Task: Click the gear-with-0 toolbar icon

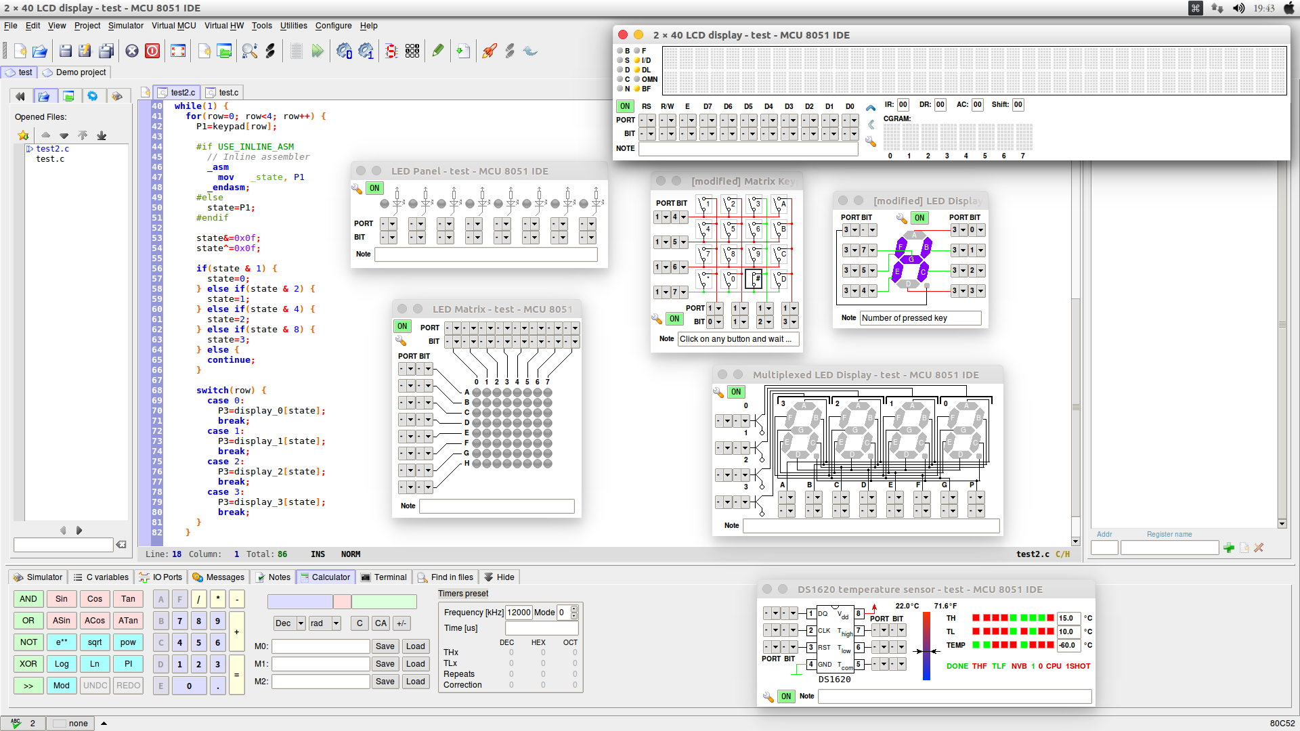Action: point(344,51)
